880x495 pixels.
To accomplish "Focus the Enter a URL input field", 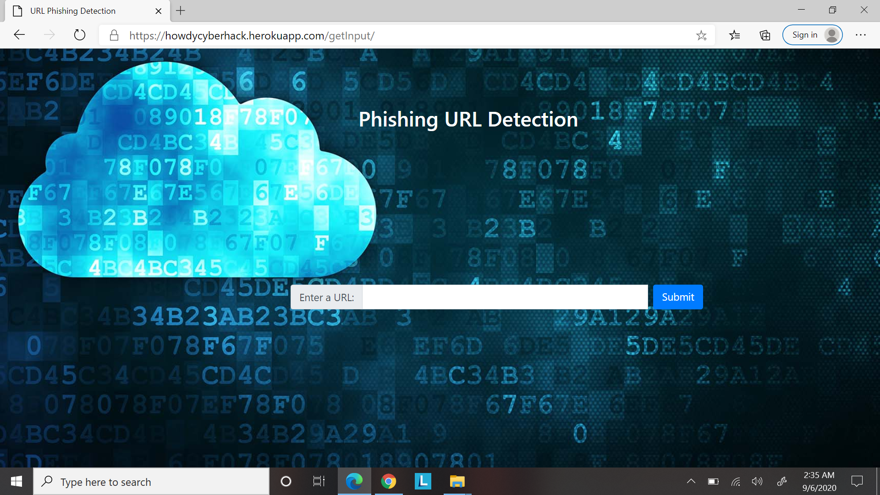I will click(505, 297).
